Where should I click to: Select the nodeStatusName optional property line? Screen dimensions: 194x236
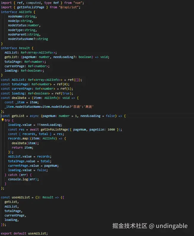(28, 39)
